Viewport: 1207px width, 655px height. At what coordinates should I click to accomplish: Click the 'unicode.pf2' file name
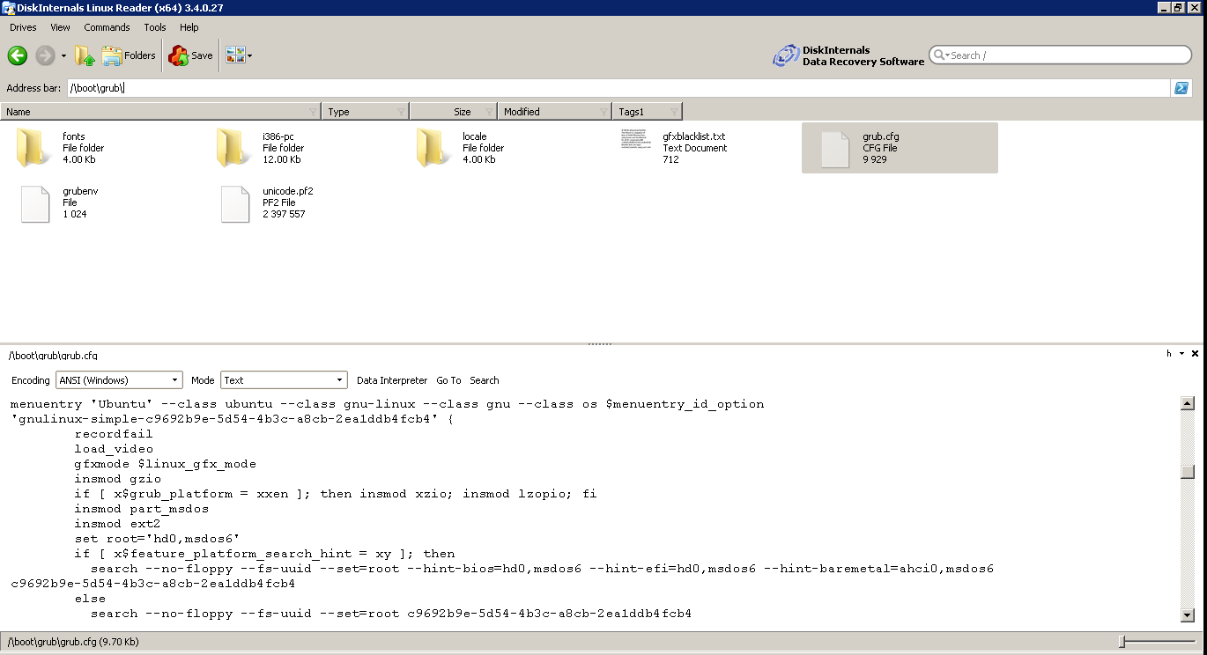(288, 191)
